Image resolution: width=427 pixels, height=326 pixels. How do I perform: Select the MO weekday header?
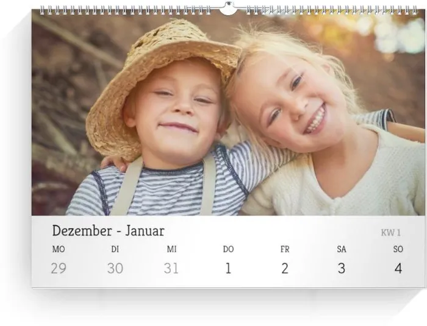59,249
